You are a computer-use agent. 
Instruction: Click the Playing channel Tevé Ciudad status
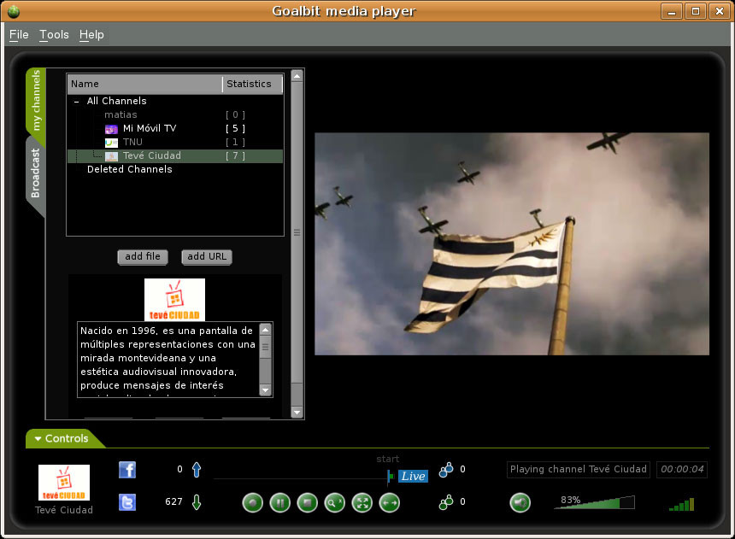(579, 469)
